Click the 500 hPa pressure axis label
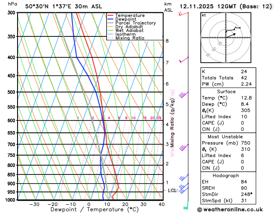 (11, 92)
